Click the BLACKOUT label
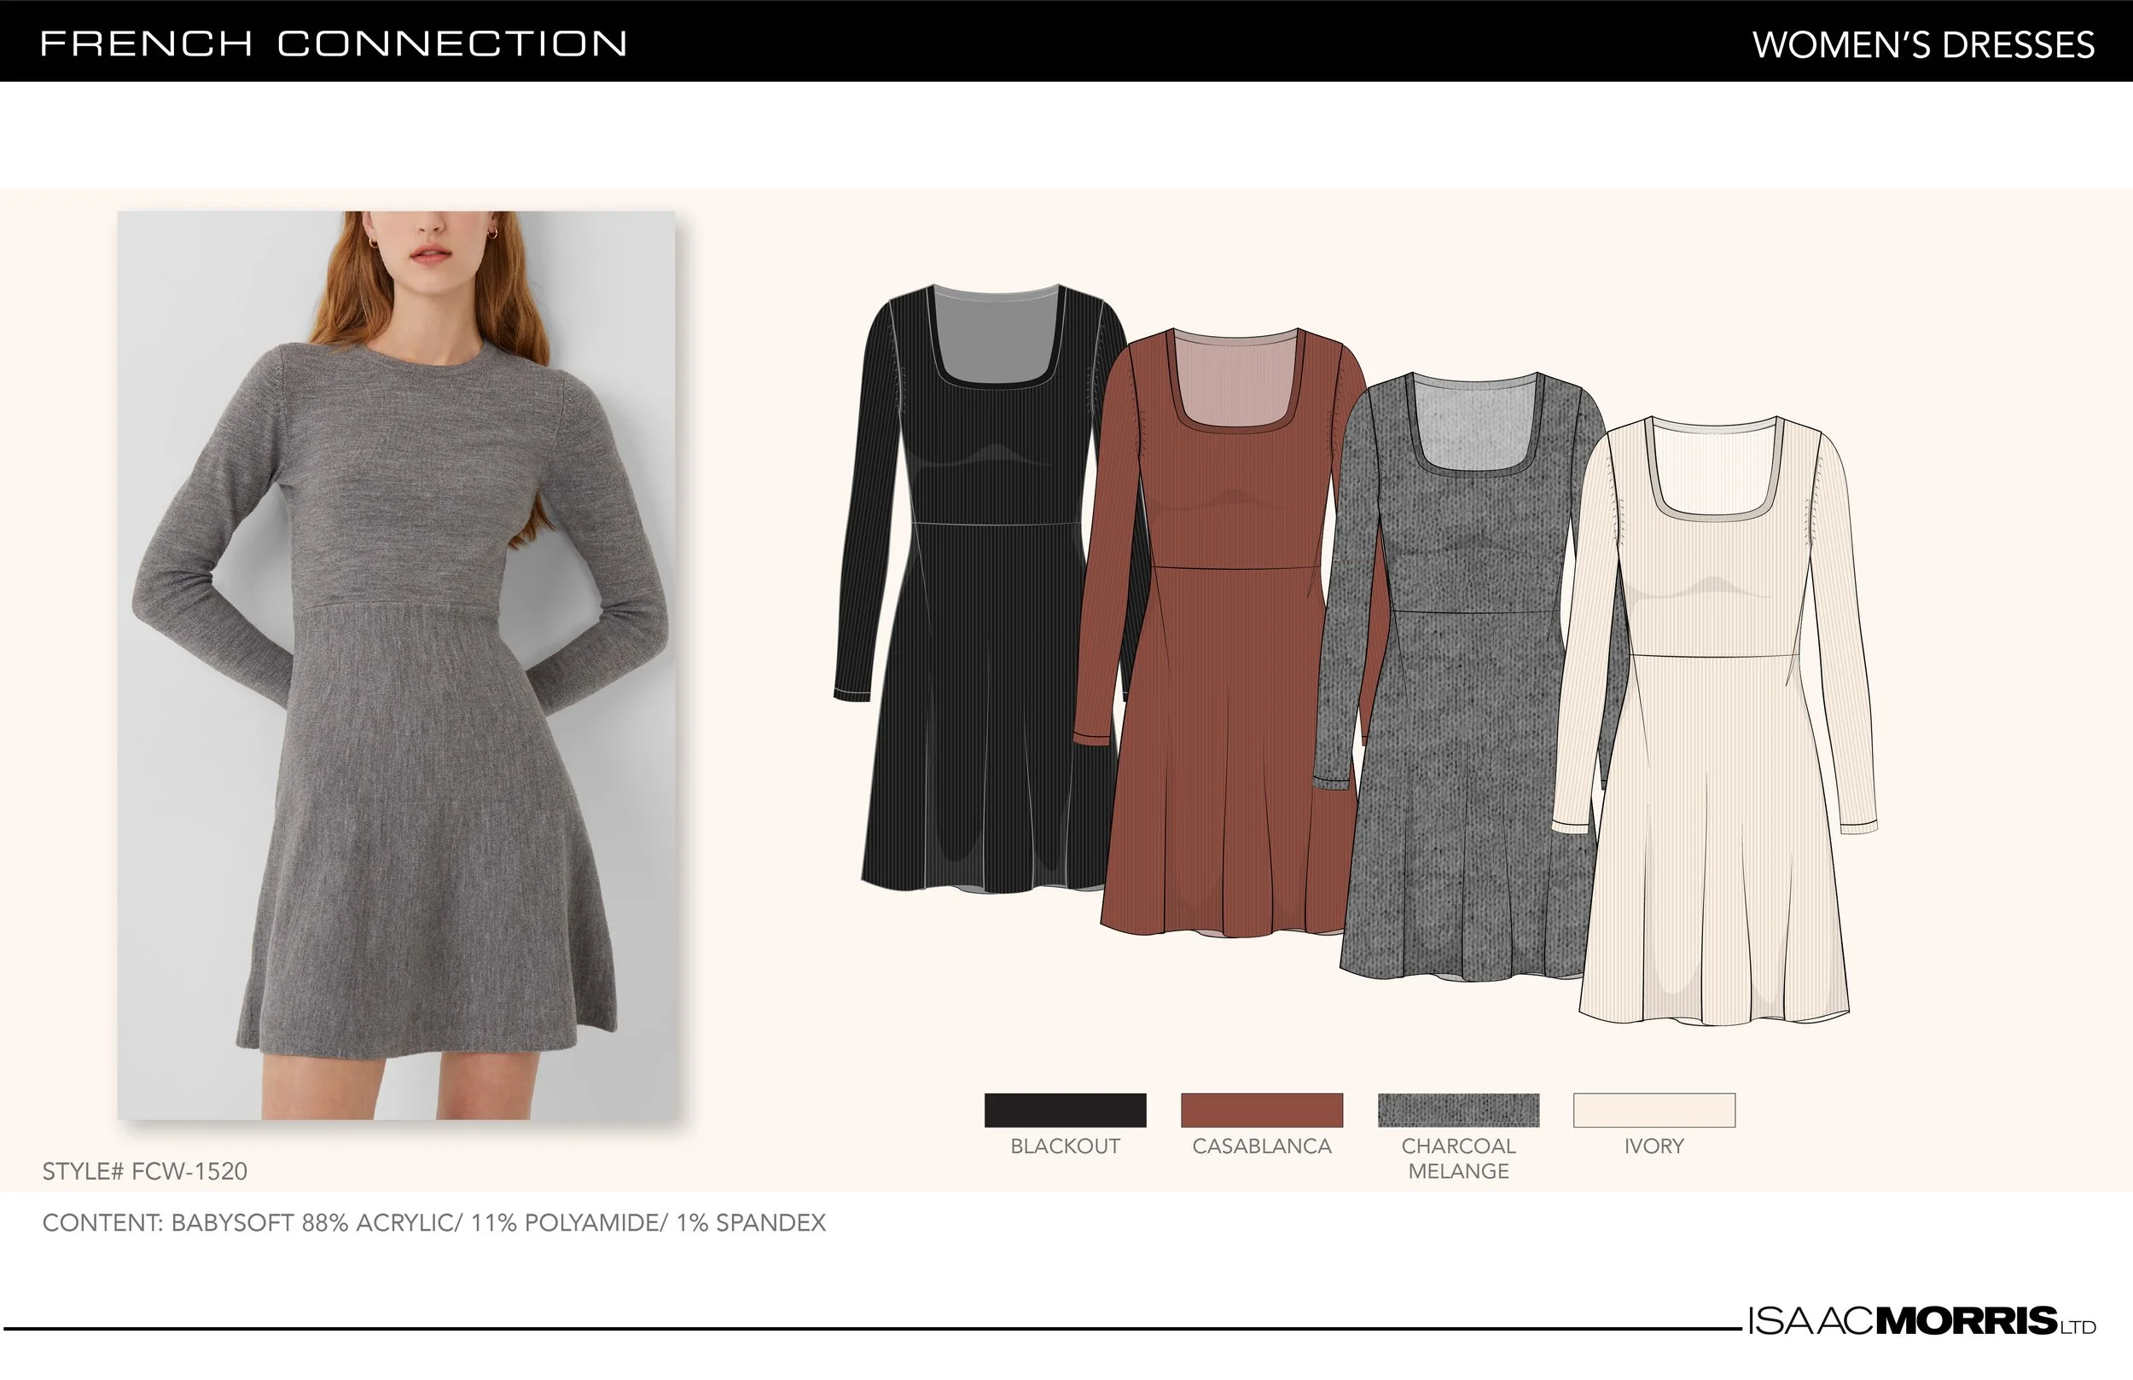The height and width of the screenshot is (1380, 2133). coord(1065,1146)
